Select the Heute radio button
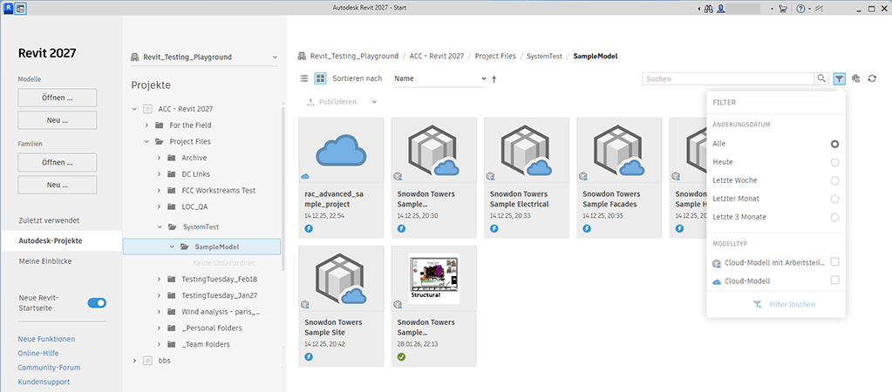This screenshot has height=392, width=892. pyautogui.click(x=834, y=163)
